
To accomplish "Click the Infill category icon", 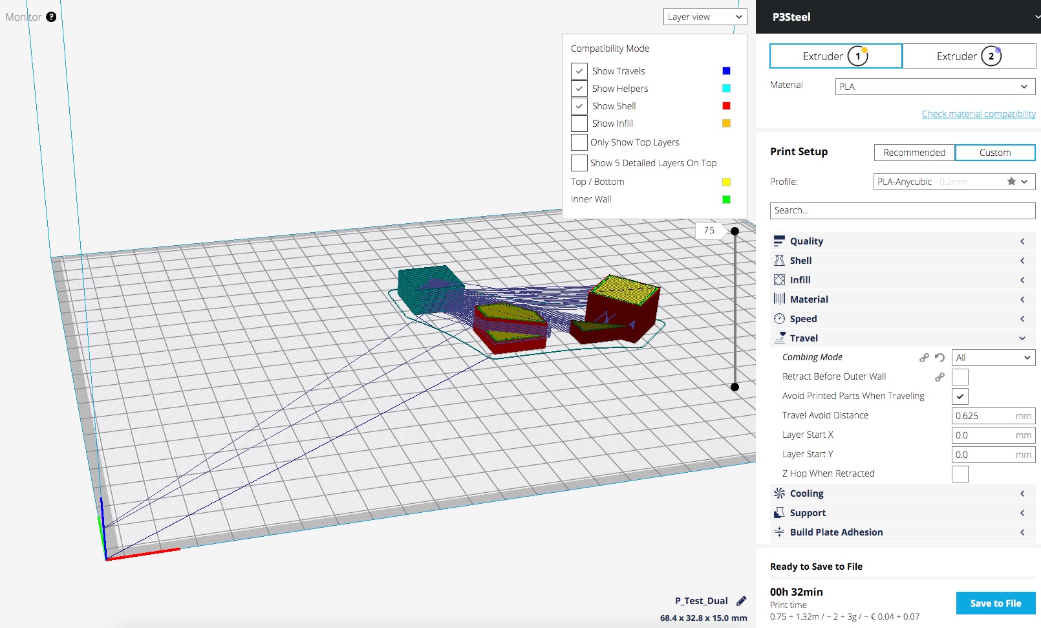I will [779, 279].
